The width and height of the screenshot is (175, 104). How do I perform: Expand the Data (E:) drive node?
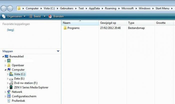[7, 79]
